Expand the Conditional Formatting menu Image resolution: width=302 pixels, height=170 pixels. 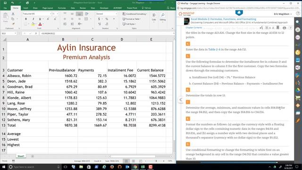click(134, 14)
